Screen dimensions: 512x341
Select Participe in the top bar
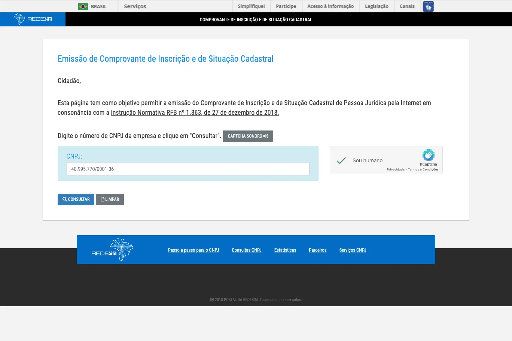[286, 6]
